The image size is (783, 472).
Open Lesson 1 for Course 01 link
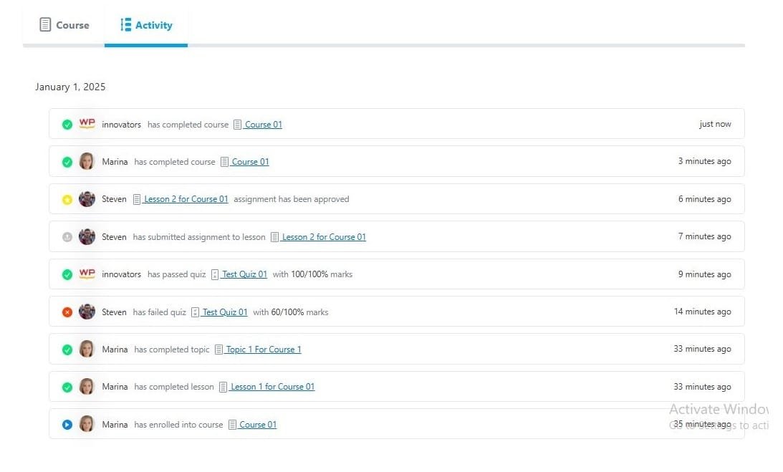pyautogui.click(x=272, y=387)
